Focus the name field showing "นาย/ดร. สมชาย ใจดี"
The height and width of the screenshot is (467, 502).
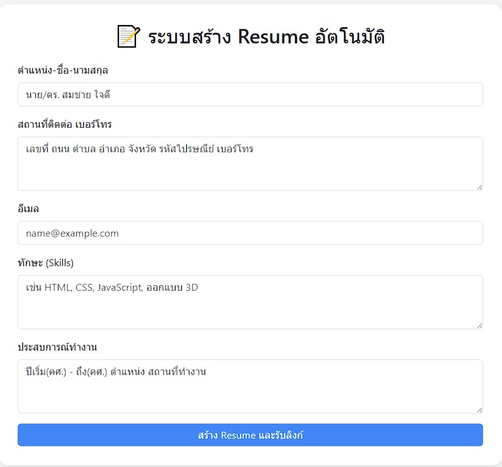point(250,94)
